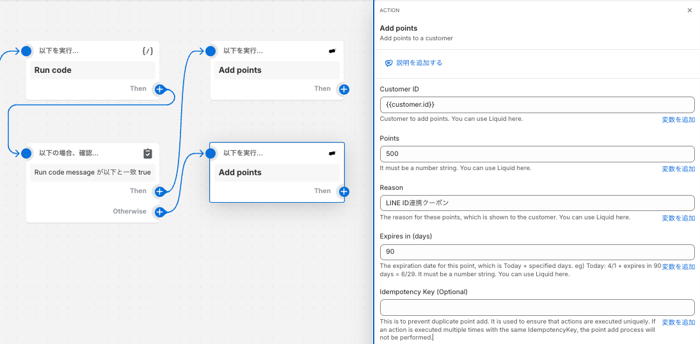Image resolution: width=700 pixels, height=344 pixels.
Task: Click 変数を追加 under Points
Action: tap(678, 169)
